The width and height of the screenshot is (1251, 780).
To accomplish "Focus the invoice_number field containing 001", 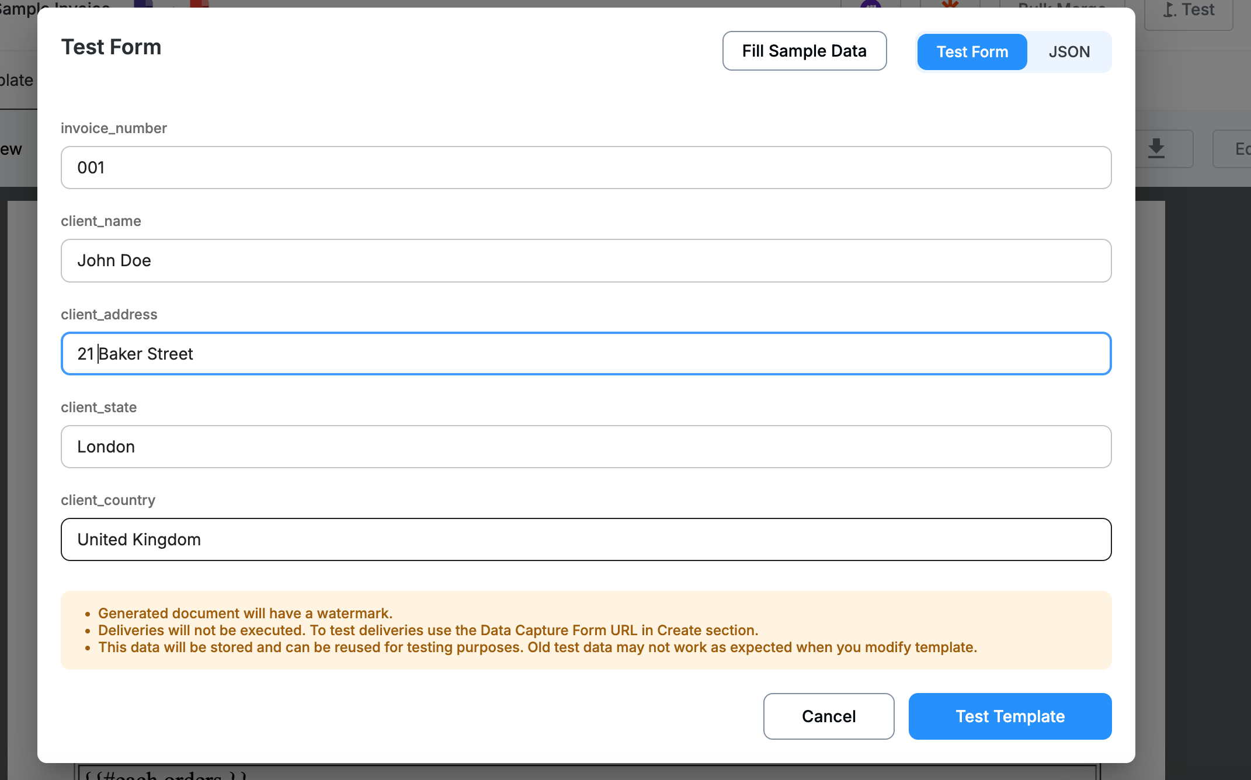I will coord(586,168).
